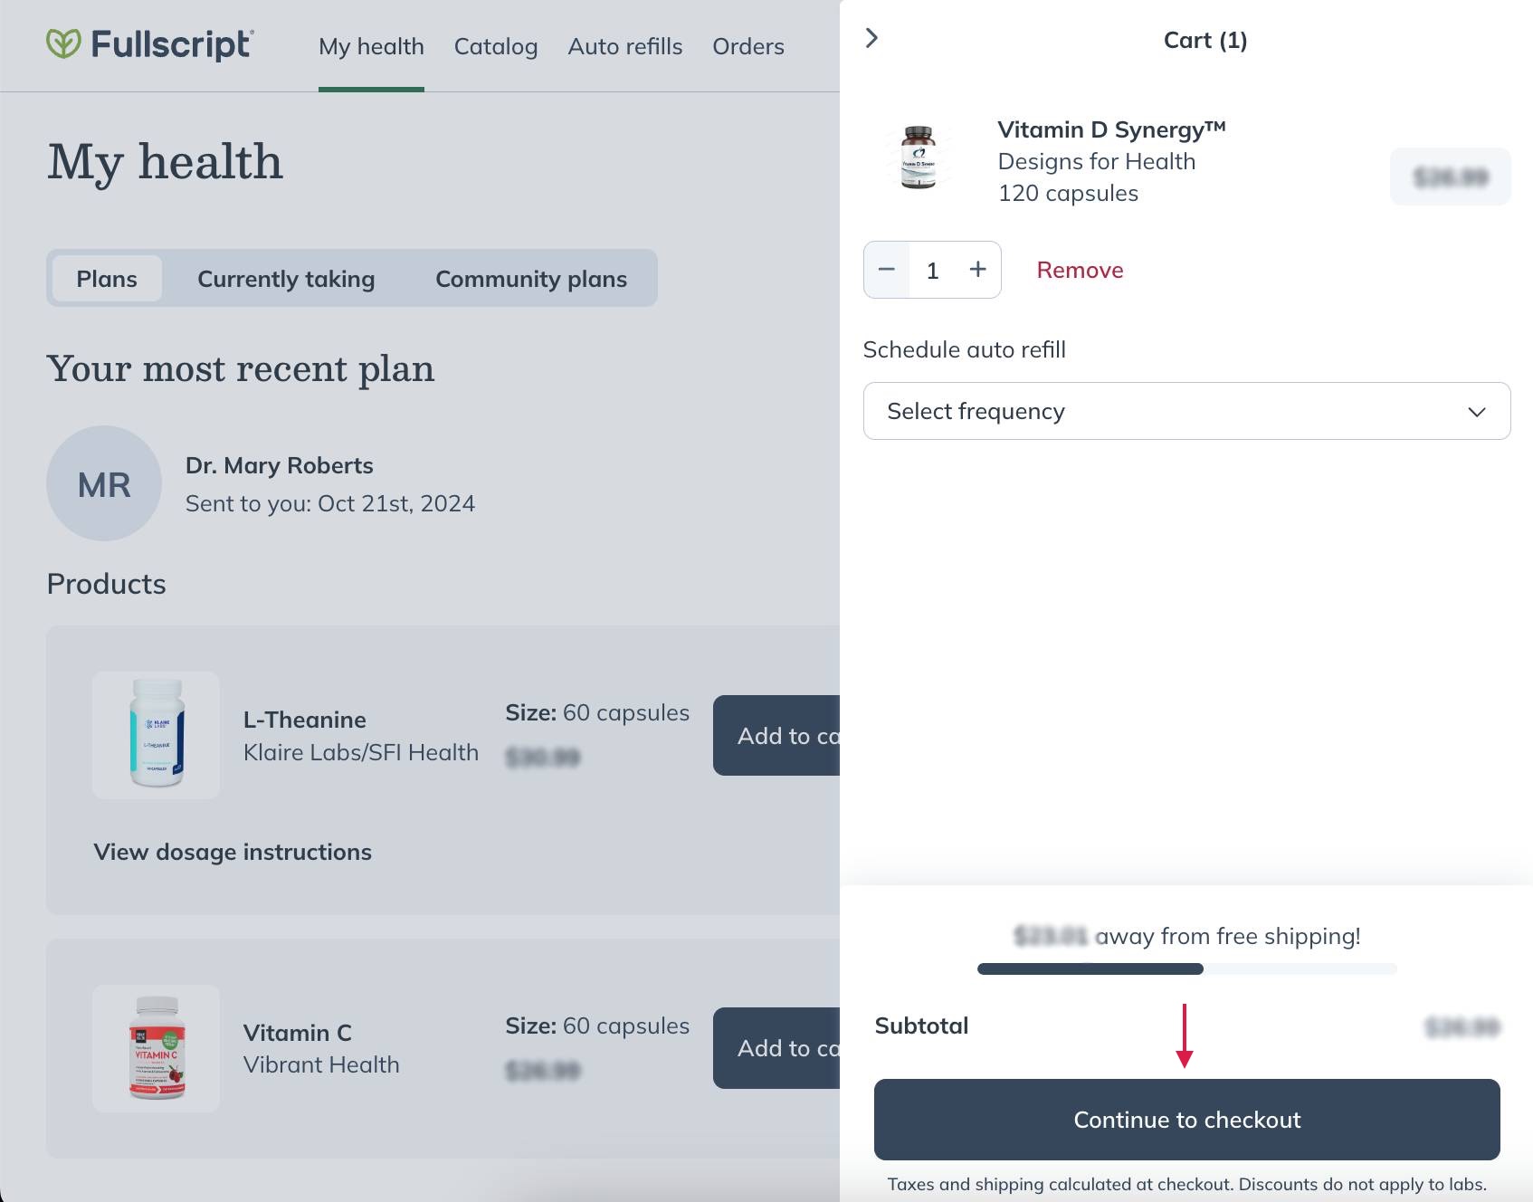The width and height of the screenshot is (1533, 1202).
Task: Open Auto refills in the navigation
Action: 625,46
